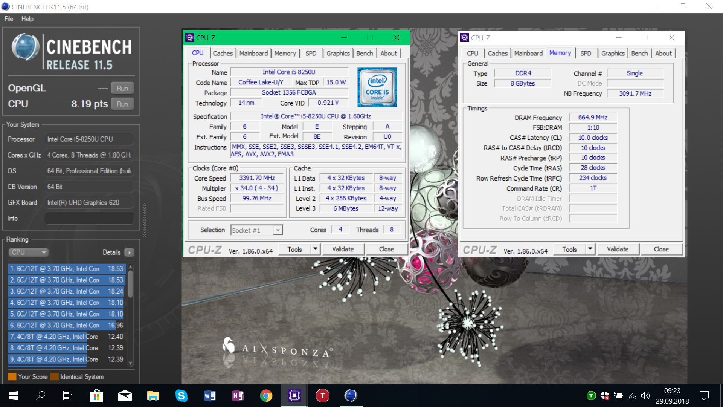The image size is (723, 407).
Task: Click the Your Score orange swatch
Action: (12, 377)
